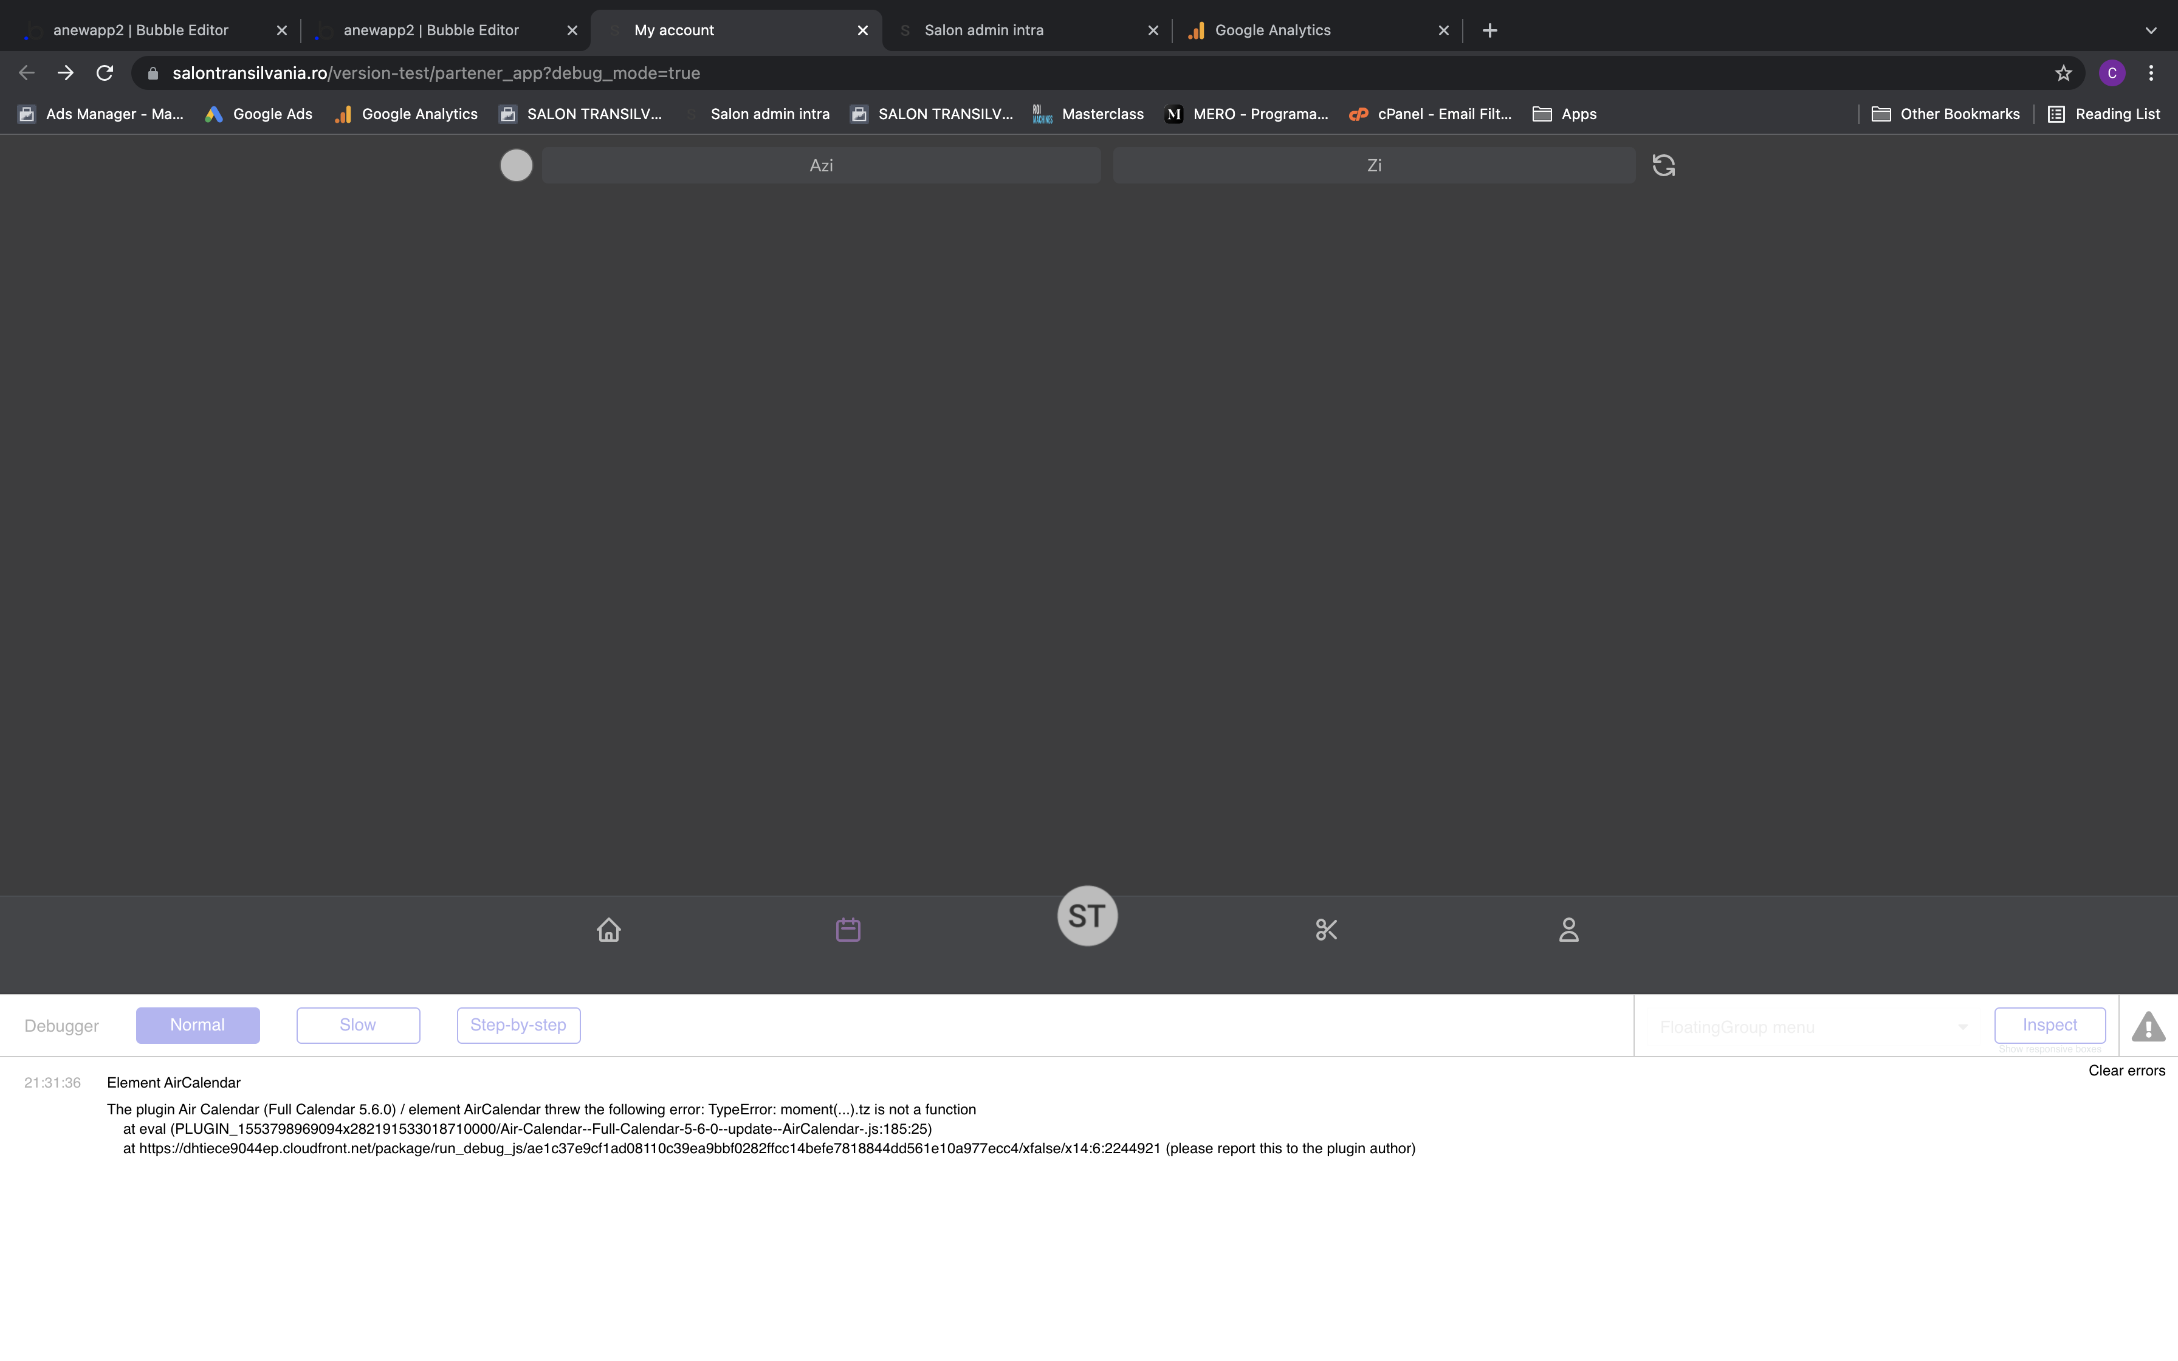This screenshot has height=1361, width=2178.
Task: View site info via the lock icon
Action: click(x=153, y=73)
